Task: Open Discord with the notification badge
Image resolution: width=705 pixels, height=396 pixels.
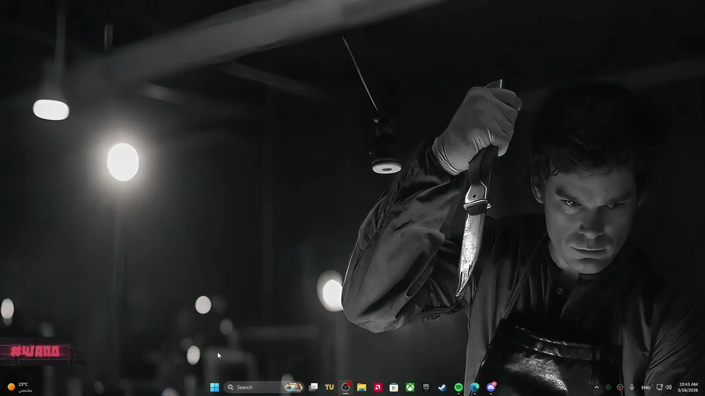Action: (491, 387)
